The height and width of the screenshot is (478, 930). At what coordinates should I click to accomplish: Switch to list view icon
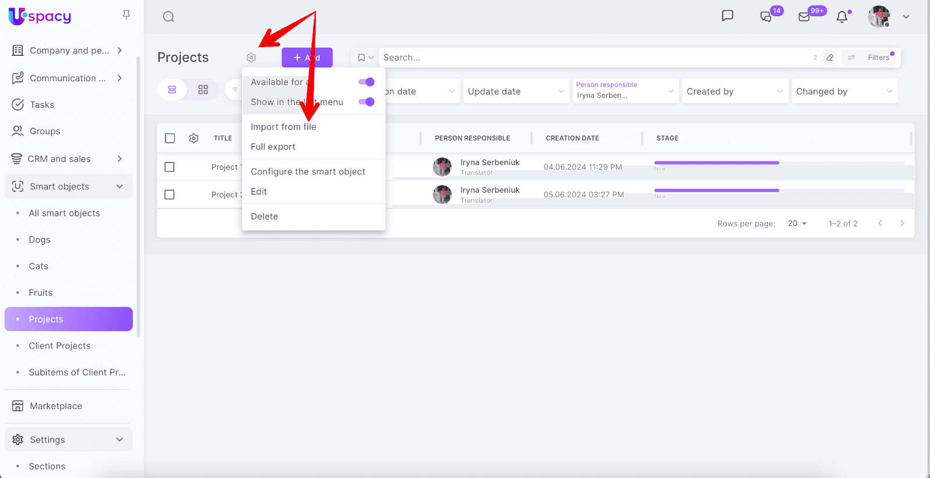(172, 90)
